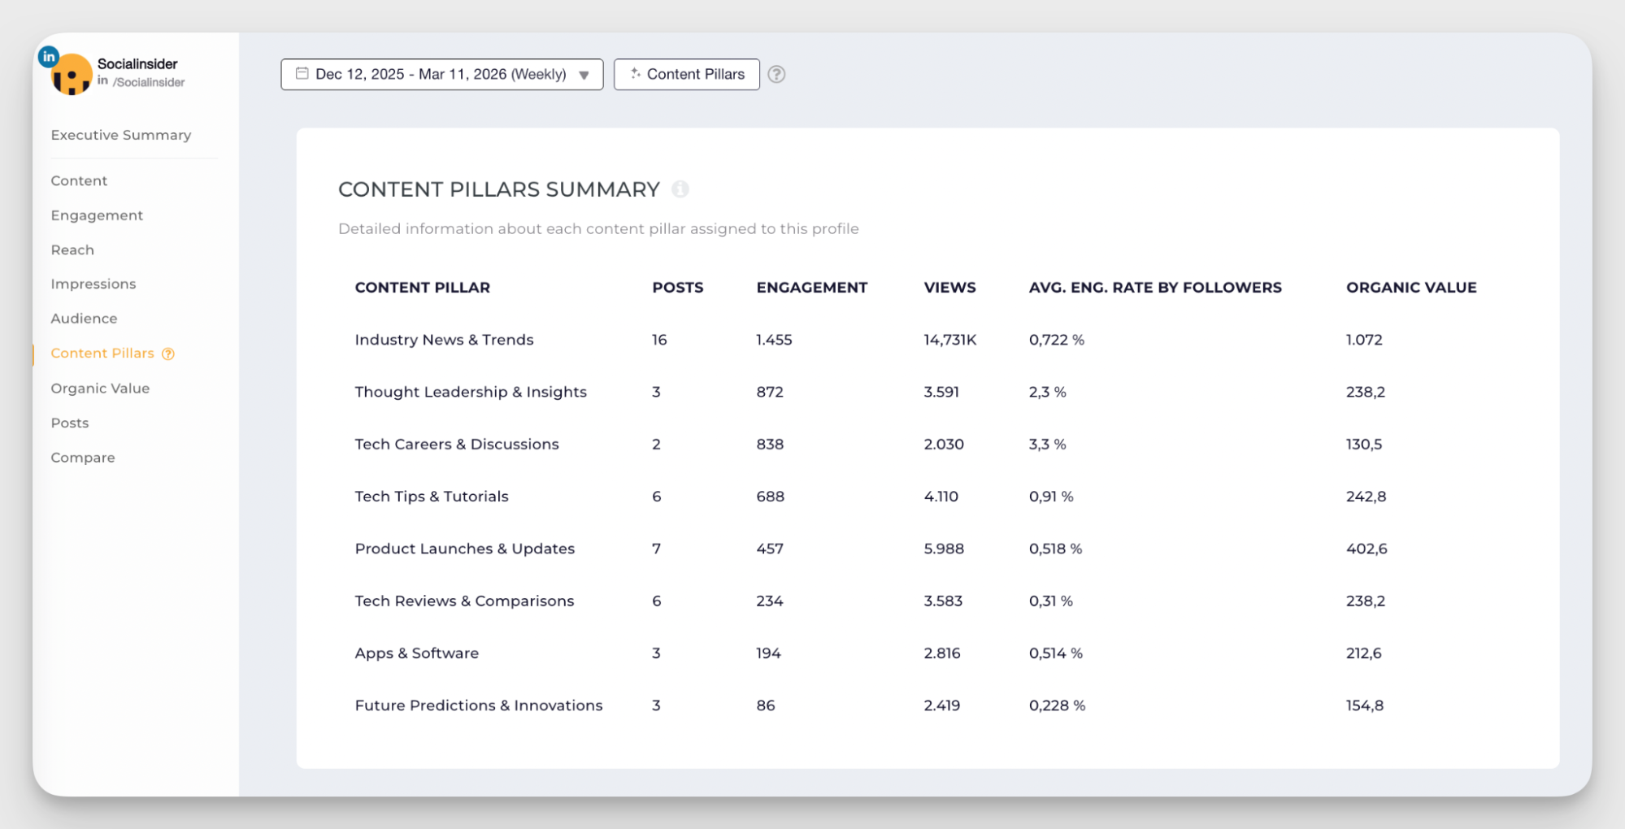
Task: Click the small 'in' icon before /Socialinsider
Action: [102, 81]
